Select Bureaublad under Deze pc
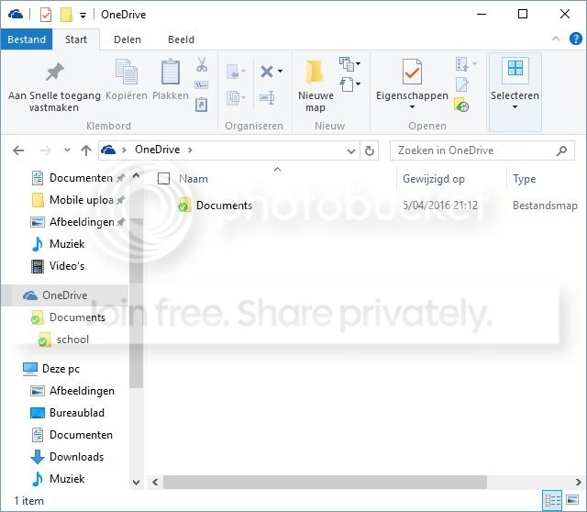 (x=77, y=413)
